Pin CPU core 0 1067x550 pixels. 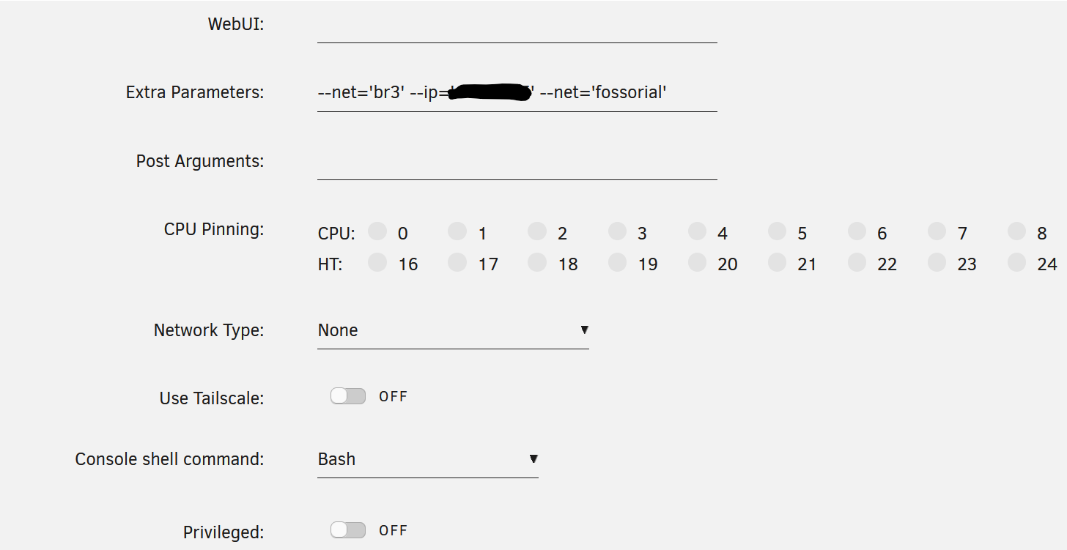[377, 232]
